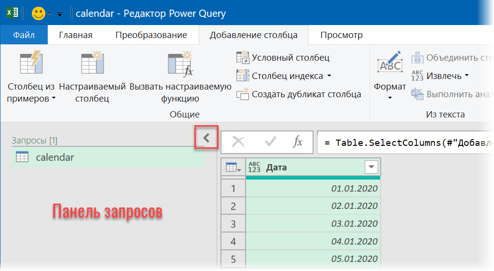Click the Извлечь ABC 123 icon

point(417,76)
